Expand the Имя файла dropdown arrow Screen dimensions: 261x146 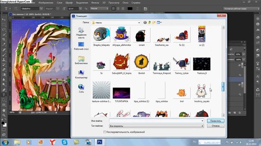tap(202, 121)
